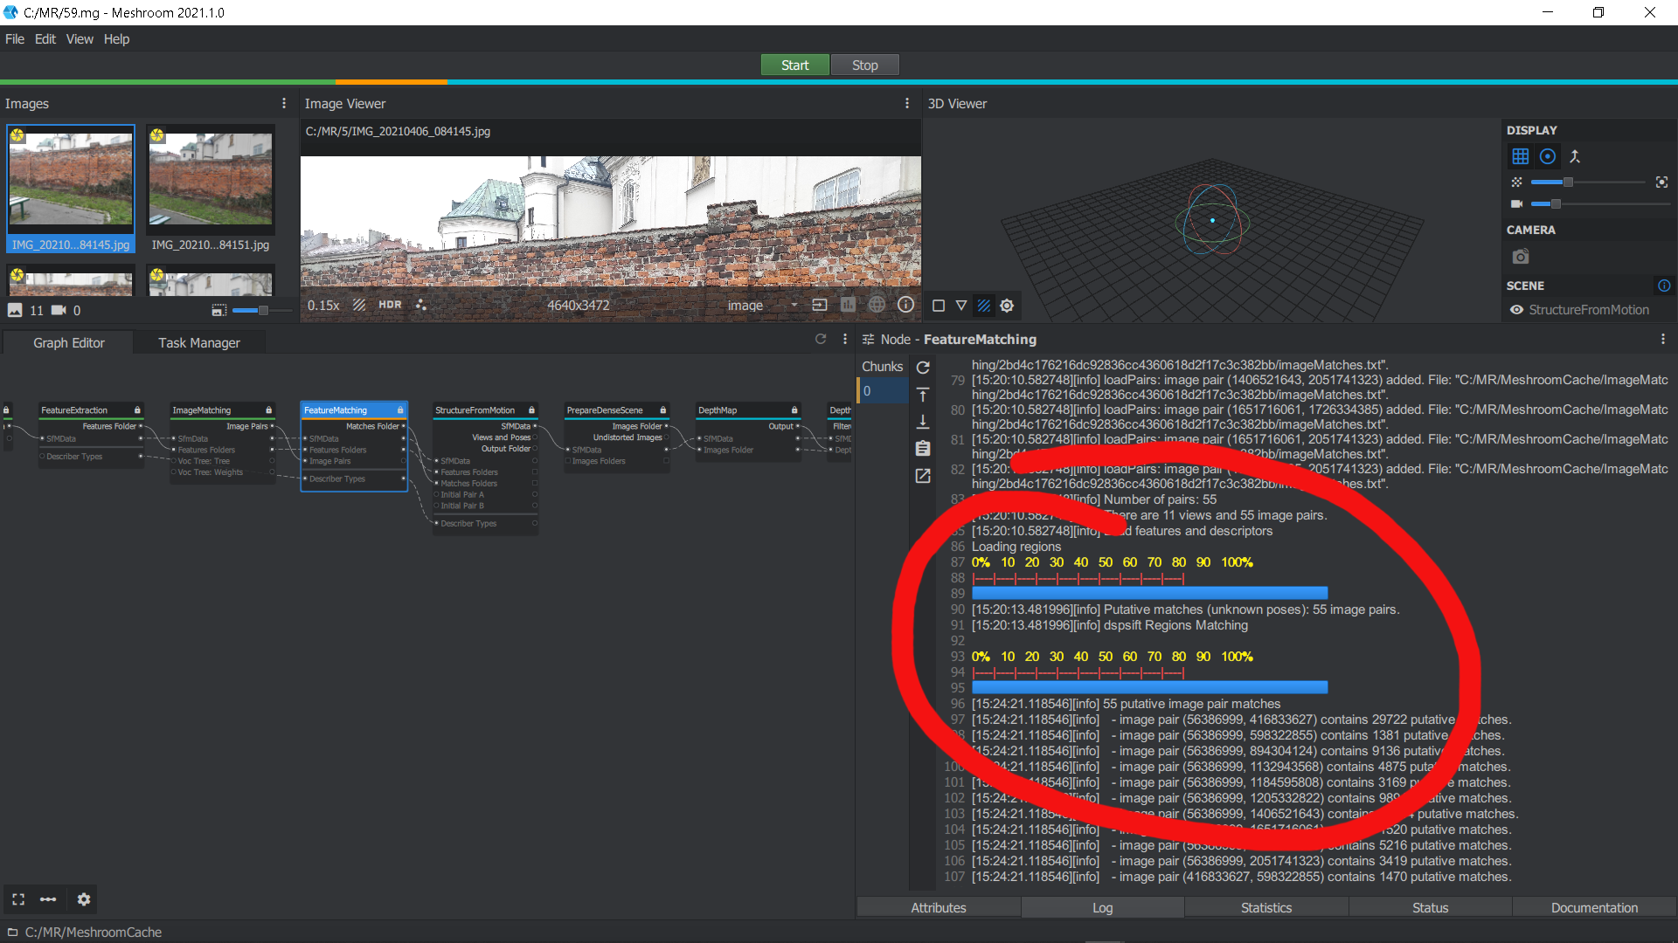Screen dimensions: 1678x943
Task: Open the scene info icon next to SCENE
Action: point(1664,286)
